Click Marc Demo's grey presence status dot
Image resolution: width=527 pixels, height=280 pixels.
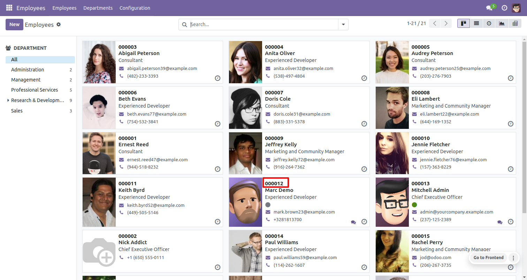click(x=268, y=205)
